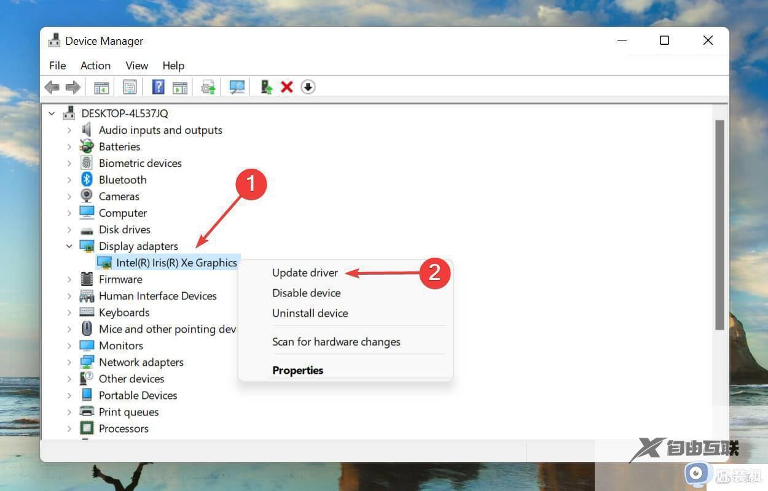Open the Action menu
The width and height of the screenshot is (768, 491).
coord(95,66)
